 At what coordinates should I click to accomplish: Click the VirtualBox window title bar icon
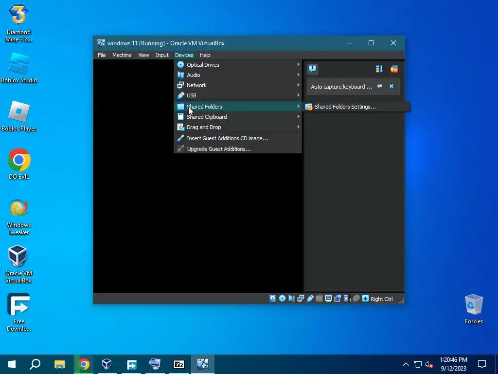point(101,43)
